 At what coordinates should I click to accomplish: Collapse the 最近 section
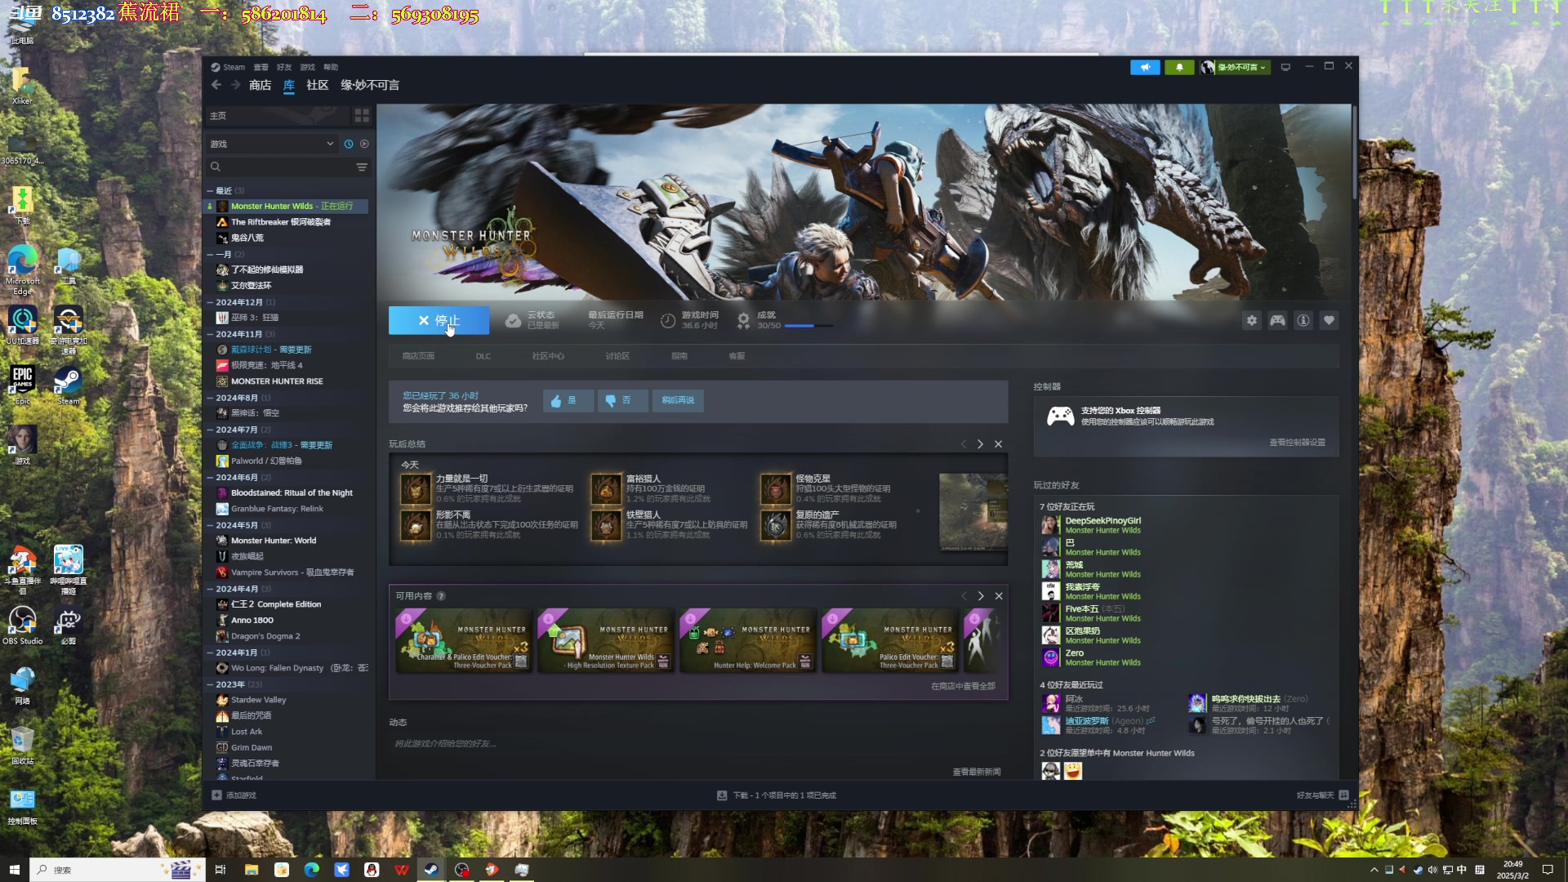pos(210,190)
